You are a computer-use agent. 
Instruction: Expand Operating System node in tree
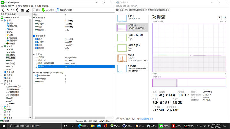2,72
